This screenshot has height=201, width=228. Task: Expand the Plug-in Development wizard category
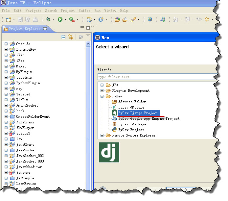point(102,90)
